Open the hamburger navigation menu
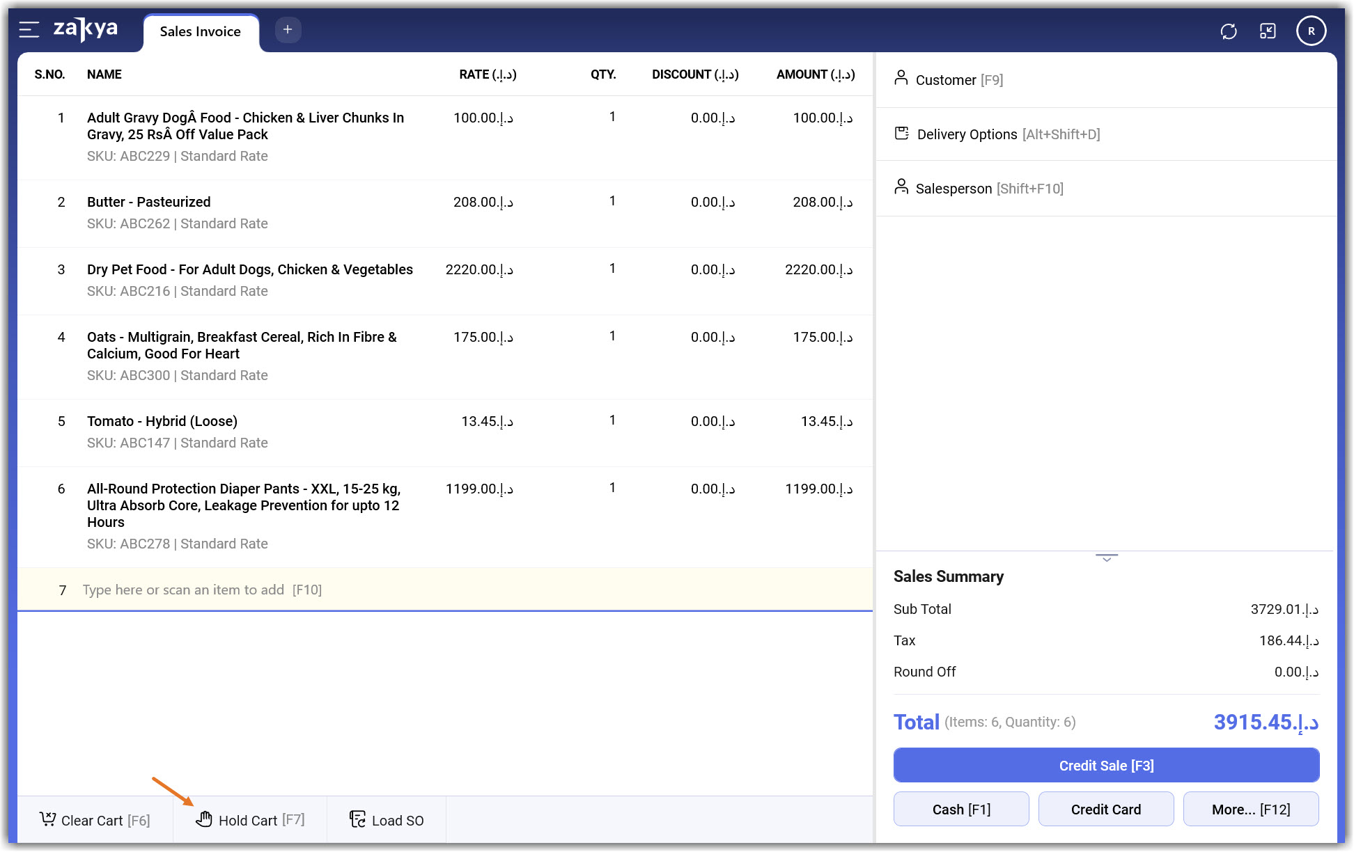The width and height of the screenshot is (1354, 852). [x=29, y=30]
